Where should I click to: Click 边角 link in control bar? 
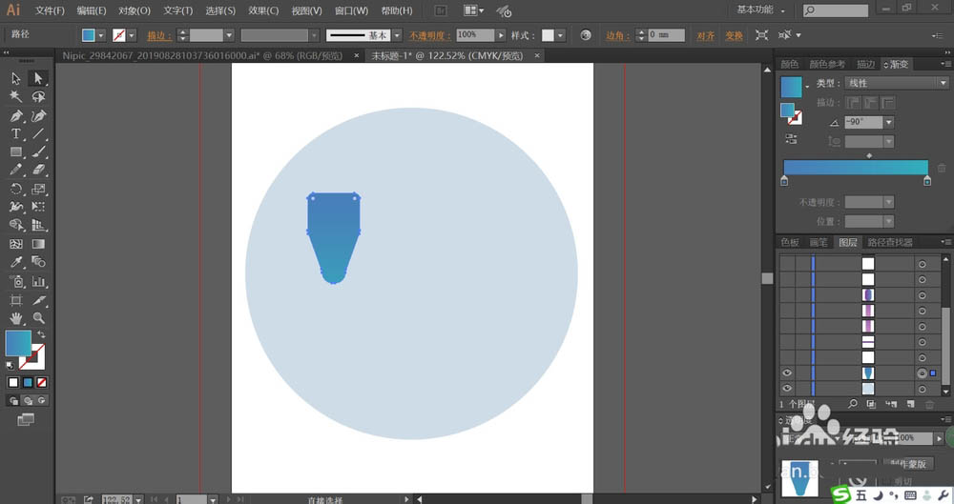pos(618,36)
